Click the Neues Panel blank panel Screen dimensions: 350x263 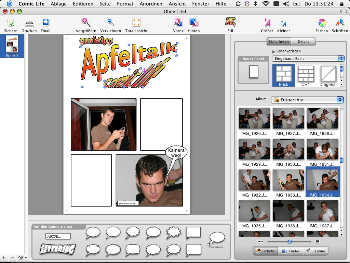pyautogui.click(x=253, y=72)
